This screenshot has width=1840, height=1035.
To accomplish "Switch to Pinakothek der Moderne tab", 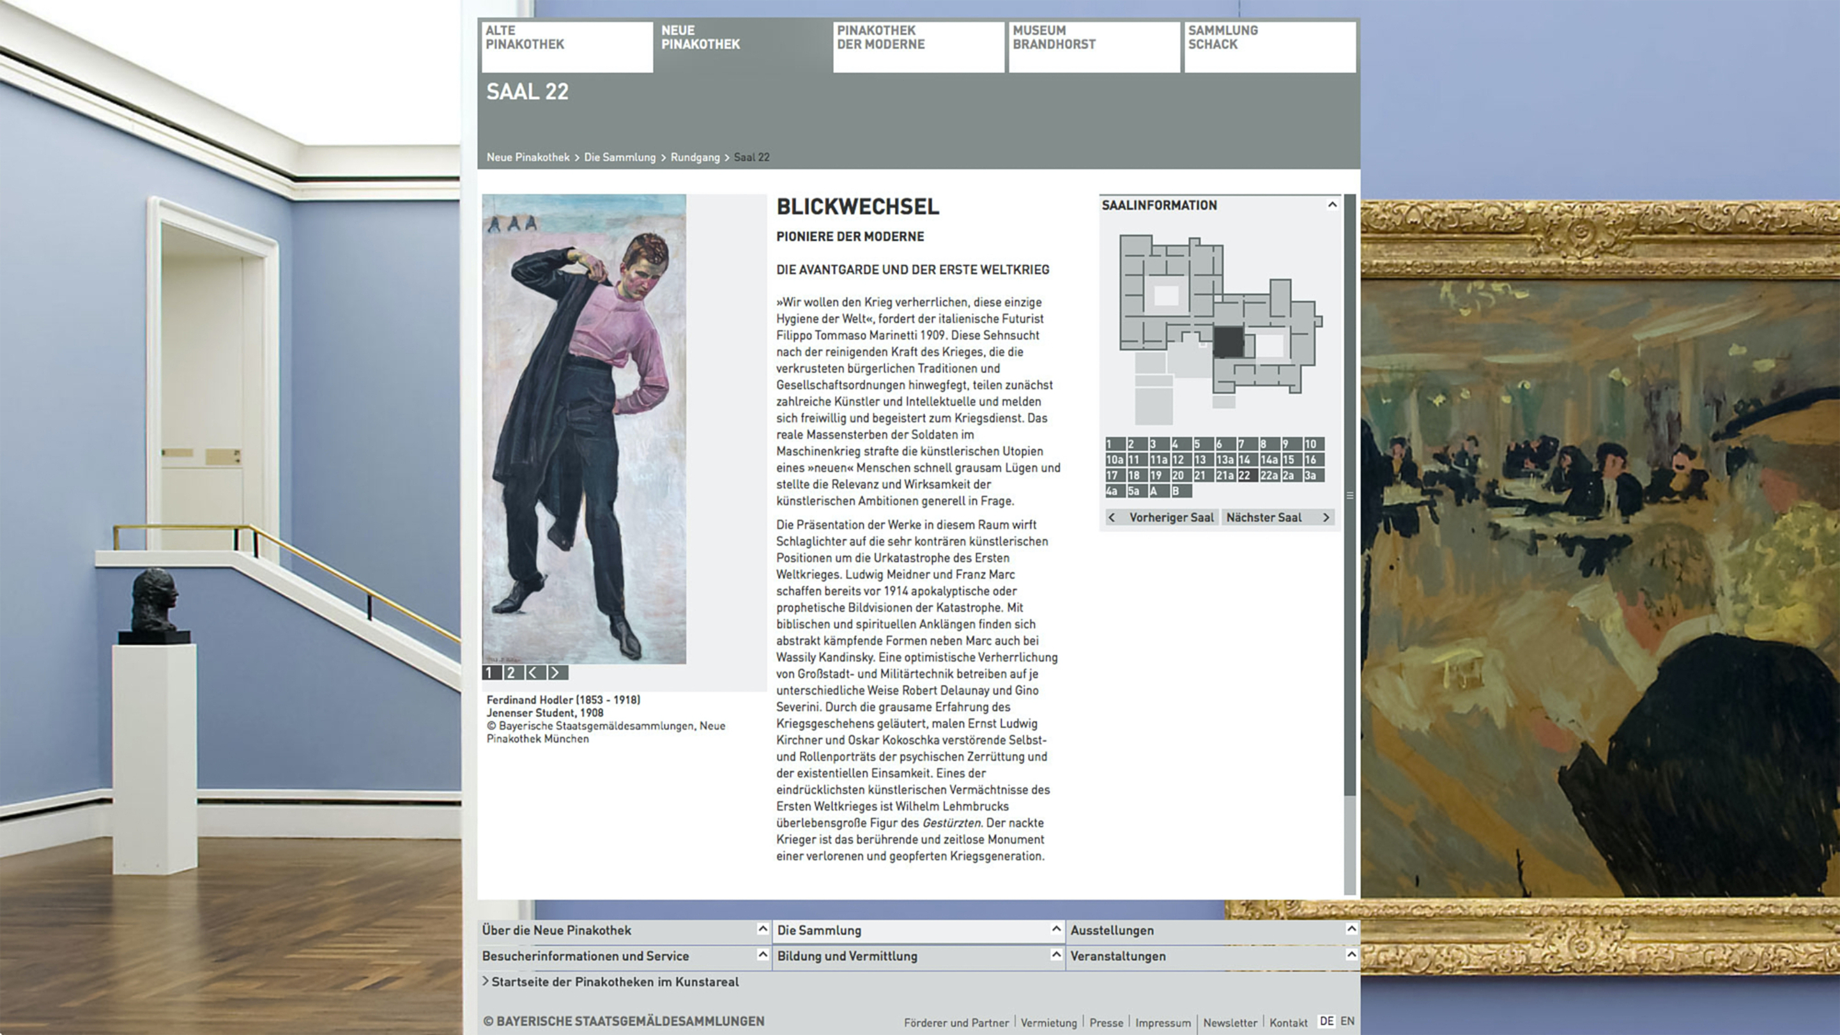I will click(x=919, y=47).
